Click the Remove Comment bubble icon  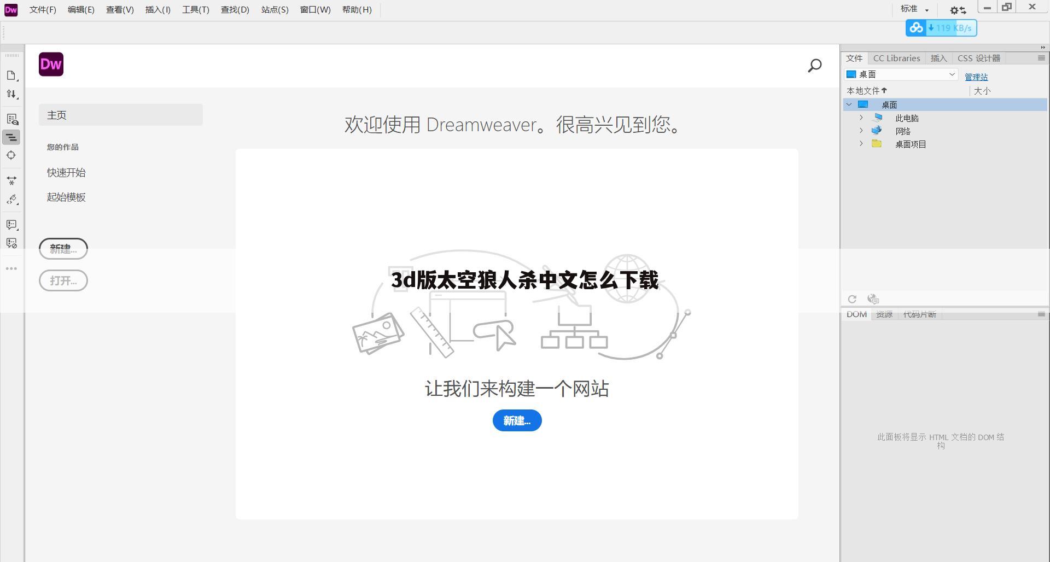[11, 243]
